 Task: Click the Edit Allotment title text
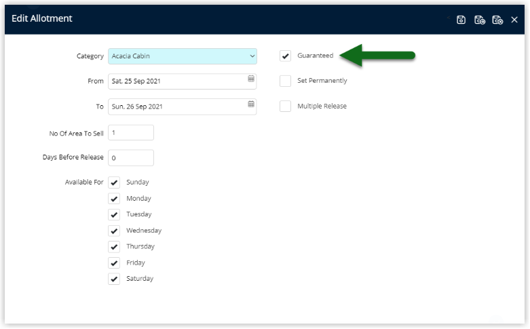click(42, 18)
